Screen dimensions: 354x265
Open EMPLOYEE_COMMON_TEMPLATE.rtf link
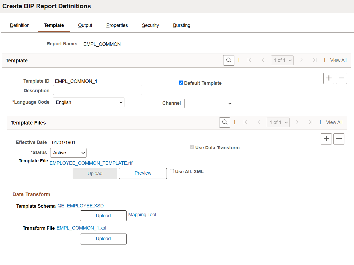[91, 163]
